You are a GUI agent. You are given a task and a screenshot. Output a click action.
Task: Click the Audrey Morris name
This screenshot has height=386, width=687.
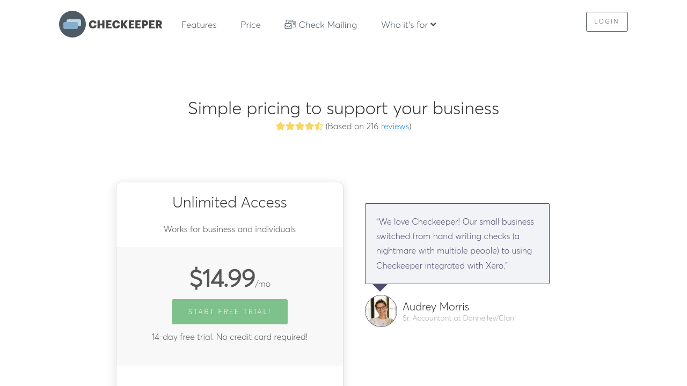(436, 307)
